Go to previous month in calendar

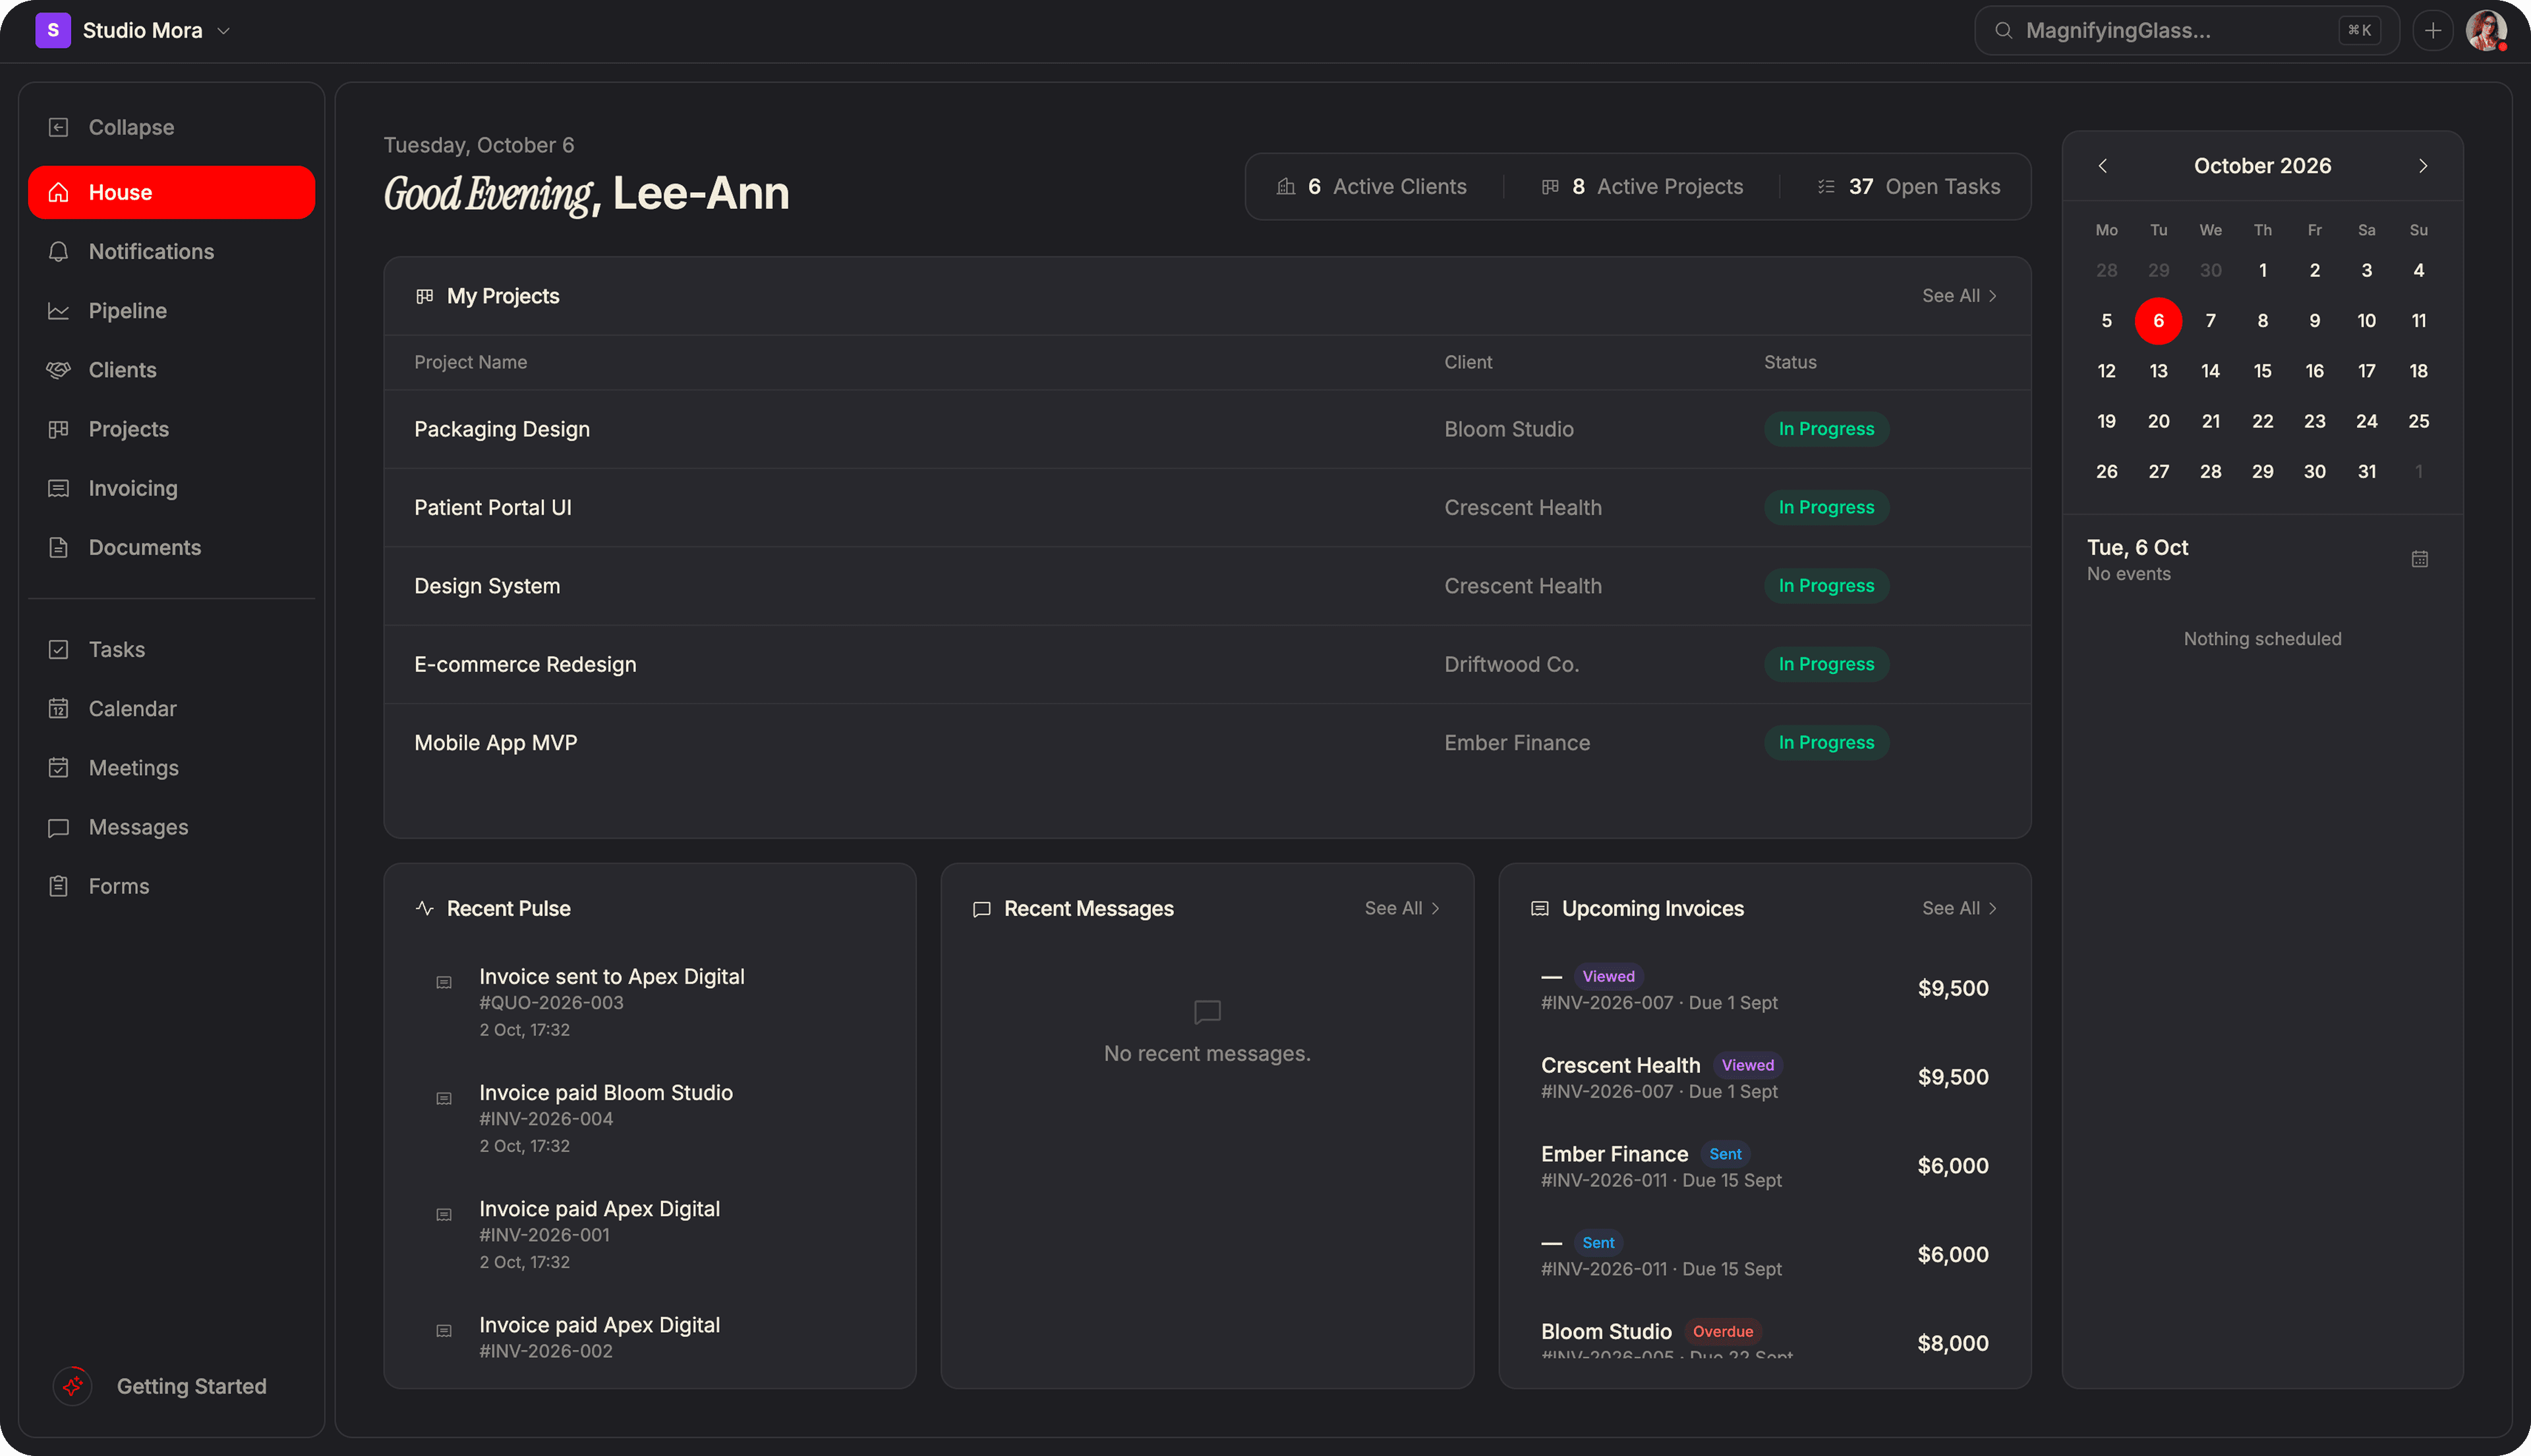click(x=2103, y=166)
